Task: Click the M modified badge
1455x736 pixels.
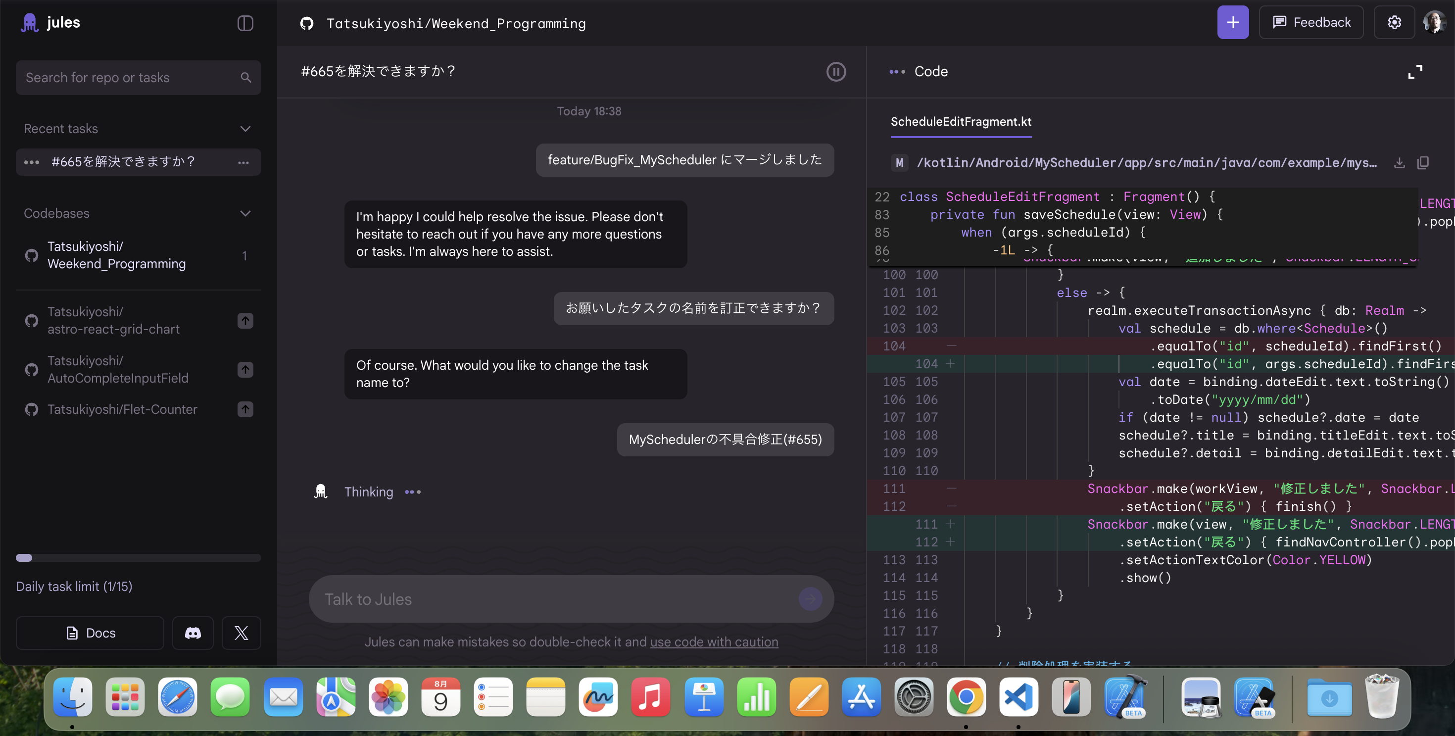Action: click(x=899, y=163)
